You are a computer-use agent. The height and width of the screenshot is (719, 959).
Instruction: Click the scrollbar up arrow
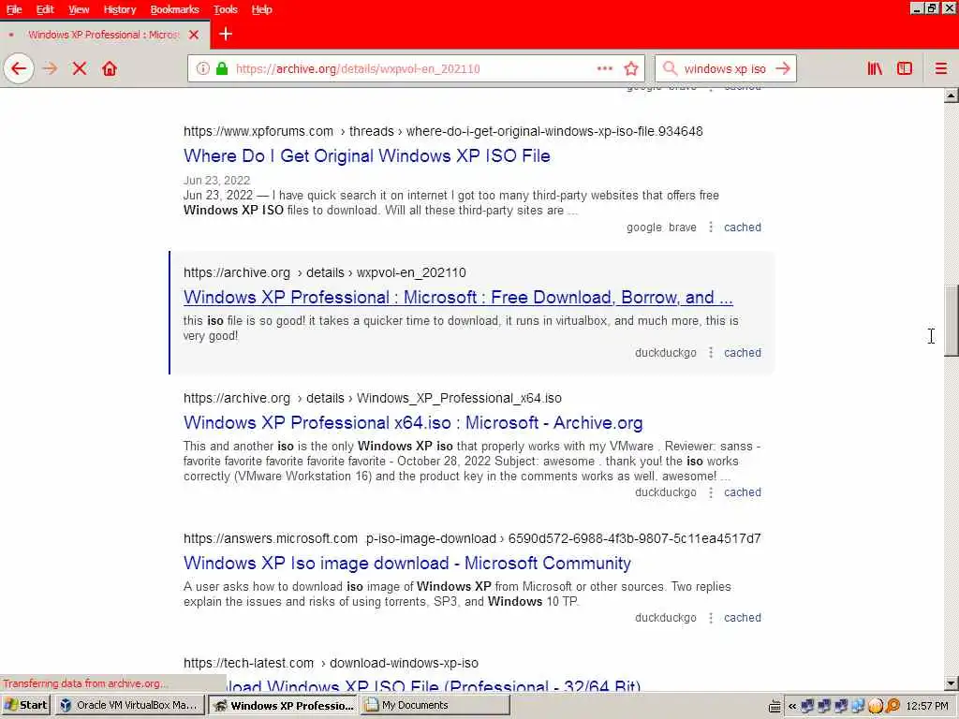pyautogui.click(x=952, y=95)
